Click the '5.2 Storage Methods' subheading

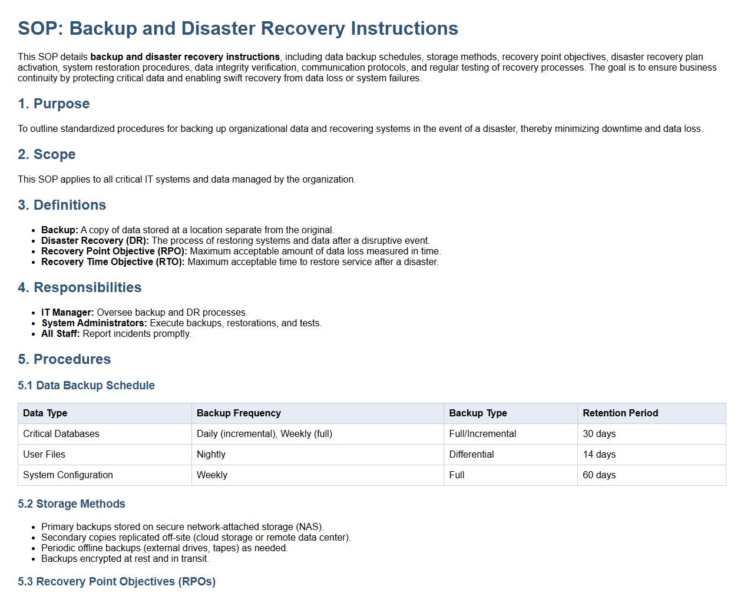click(71, 504)
